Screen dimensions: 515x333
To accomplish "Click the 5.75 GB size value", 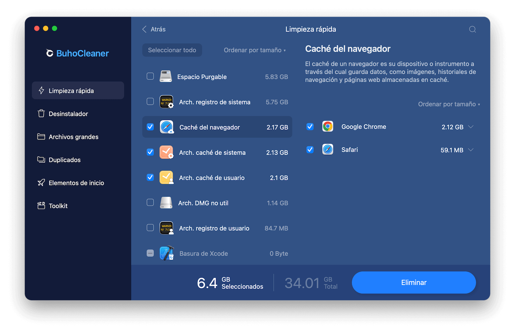I will (277, 102).
